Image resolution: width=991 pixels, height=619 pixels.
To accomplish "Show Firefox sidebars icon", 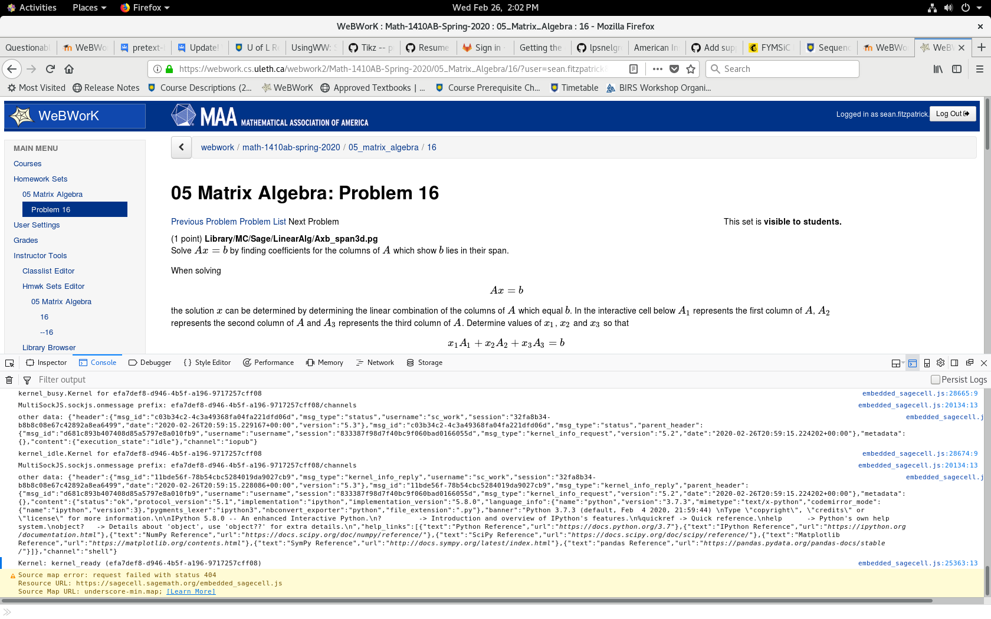I will coord(957,69).
